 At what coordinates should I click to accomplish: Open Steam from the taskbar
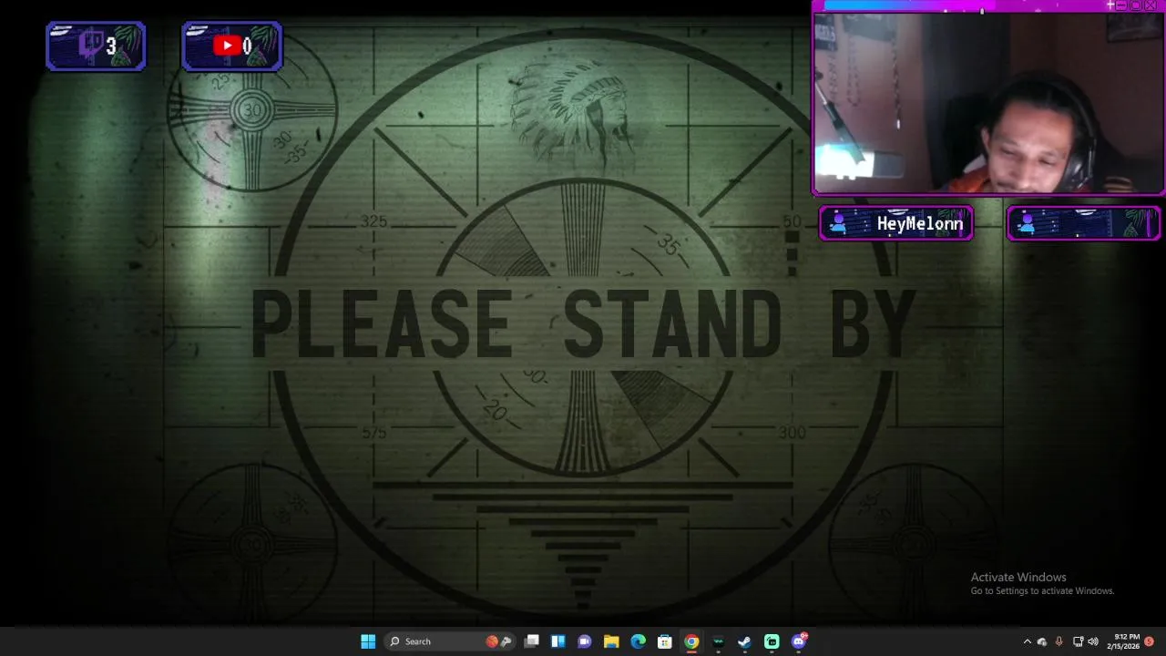(744, 641)
